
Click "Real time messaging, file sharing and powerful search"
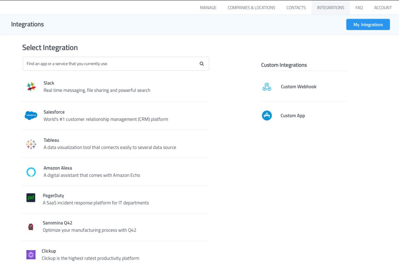97,90
